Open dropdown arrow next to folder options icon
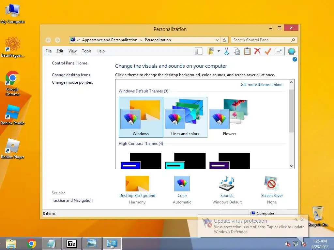Image resolution: width=334 pixels, height=250 pixels. coord(219,51)
